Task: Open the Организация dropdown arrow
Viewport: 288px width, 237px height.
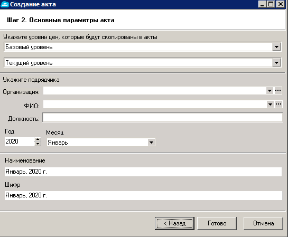Action: pos(270,91)
